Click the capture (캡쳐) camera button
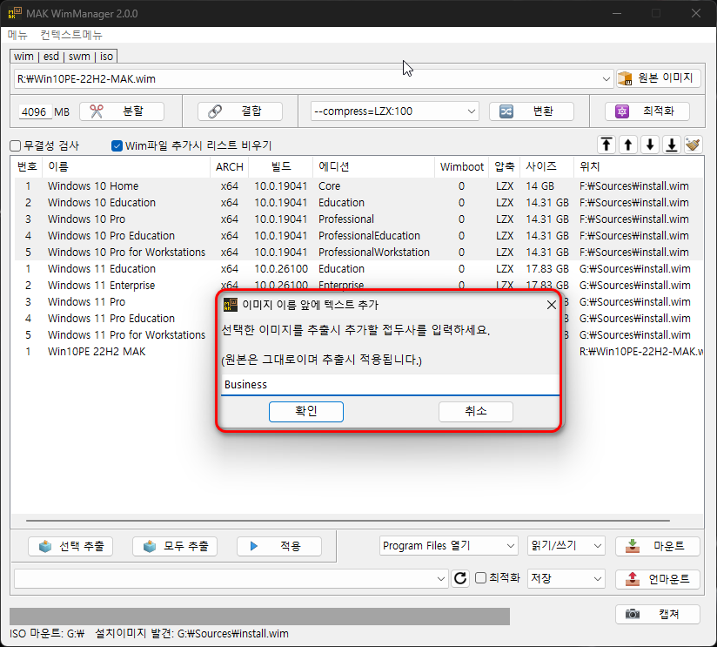Image resolution: width=717 pixels, height=647 pixels. click(658, 614)
